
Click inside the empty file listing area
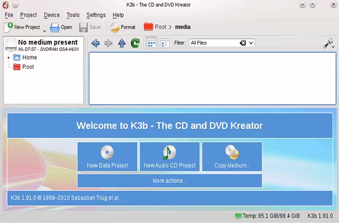[212, 78]
